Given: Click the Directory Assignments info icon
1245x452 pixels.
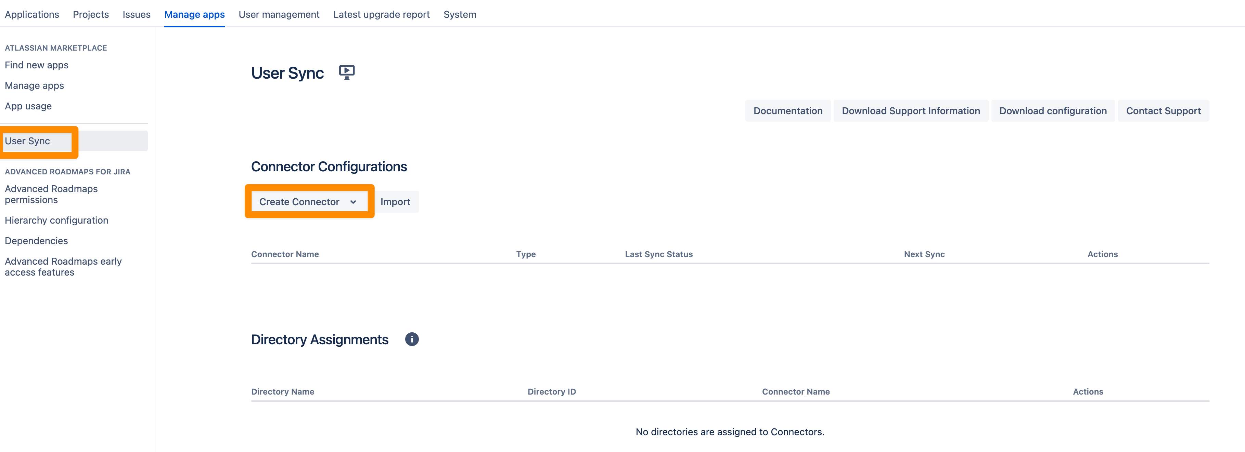Looking at the screenshot, I should click(x=412, y=340).
